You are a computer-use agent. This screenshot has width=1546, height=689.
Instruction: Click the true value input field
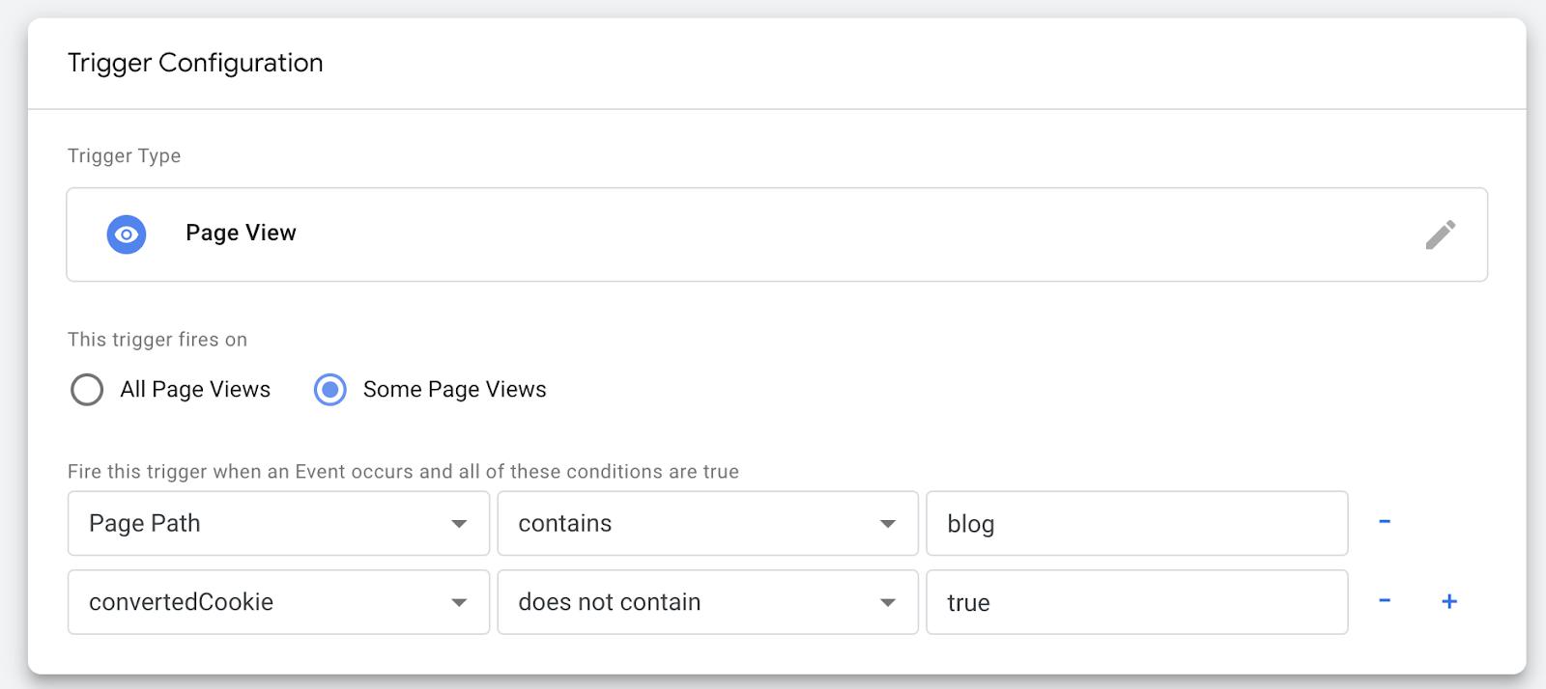[x=1136, y=603]
